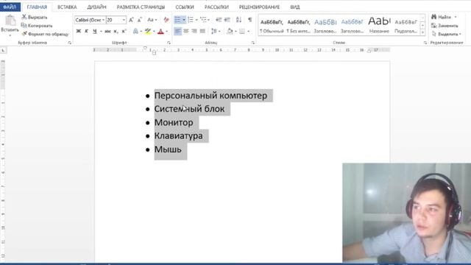
Task: Toggle bold (Ж) formatting
Action: coord(79,31)
